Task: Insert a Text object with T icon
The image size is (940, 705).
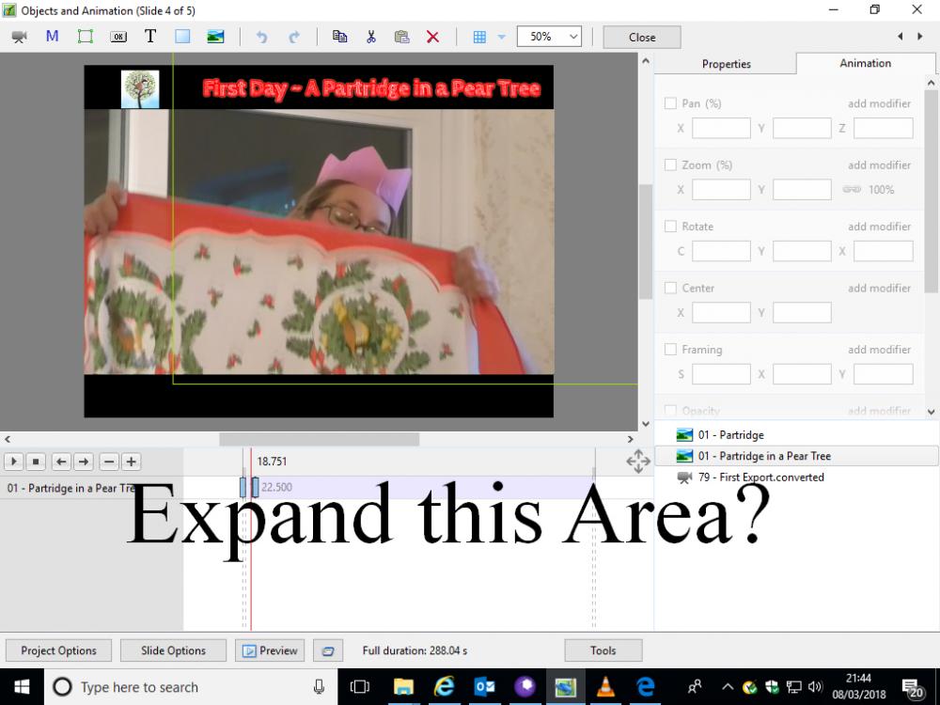Action: pos(149,37)
